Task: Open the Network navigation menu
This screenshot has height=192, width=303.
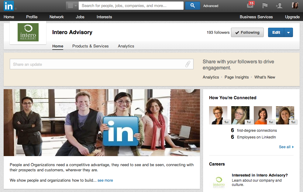Action: [x=57, y=17]
